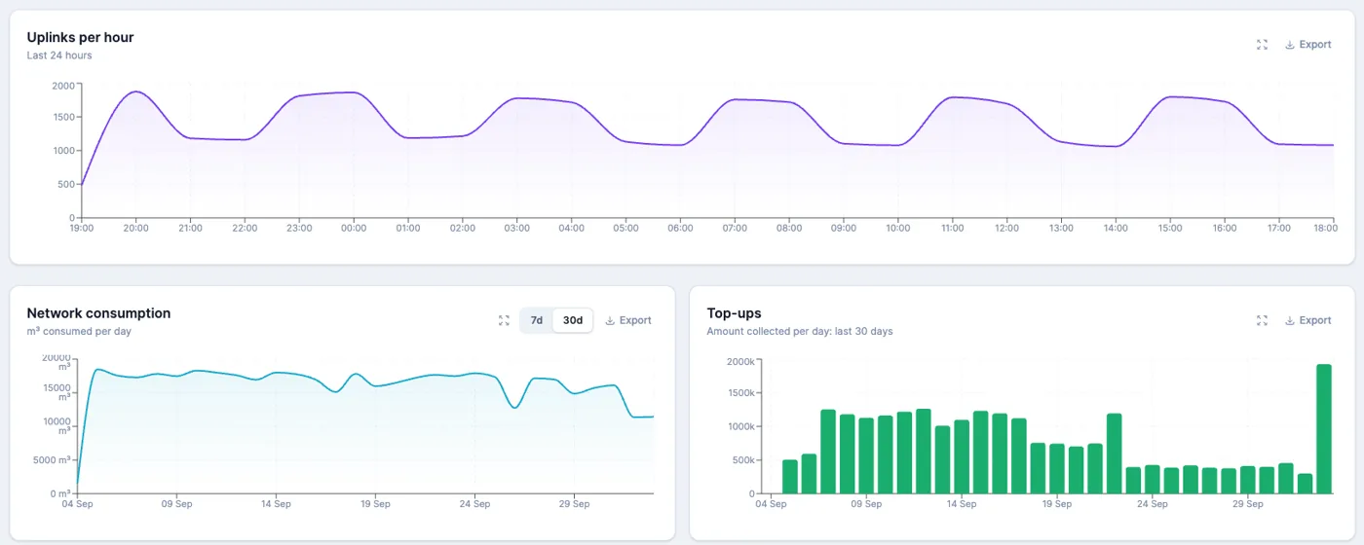Image resolution: width=1364 pixels, height=545 pixels.
Task: Click the 5000 m³ label on consumption axis
Action: 53,460
